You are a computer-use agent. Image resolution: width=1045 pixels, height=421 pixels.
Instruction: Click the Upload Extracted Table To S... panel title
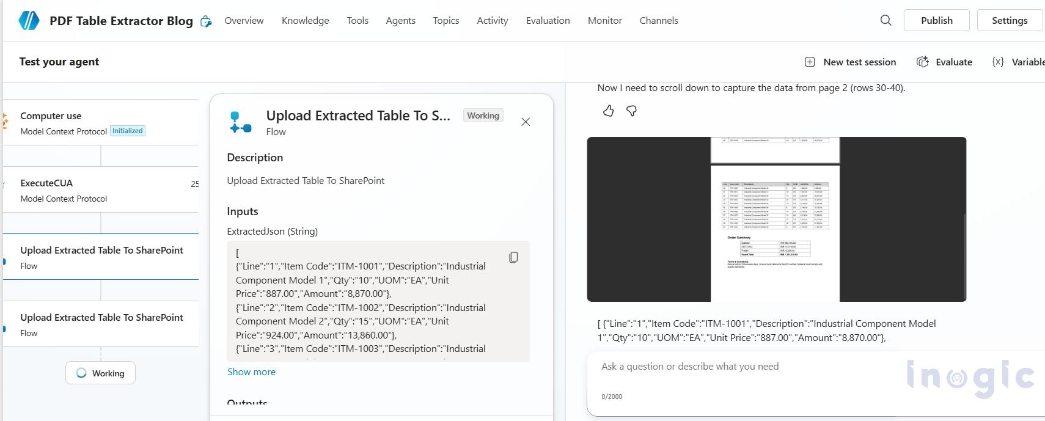[358, 115]
